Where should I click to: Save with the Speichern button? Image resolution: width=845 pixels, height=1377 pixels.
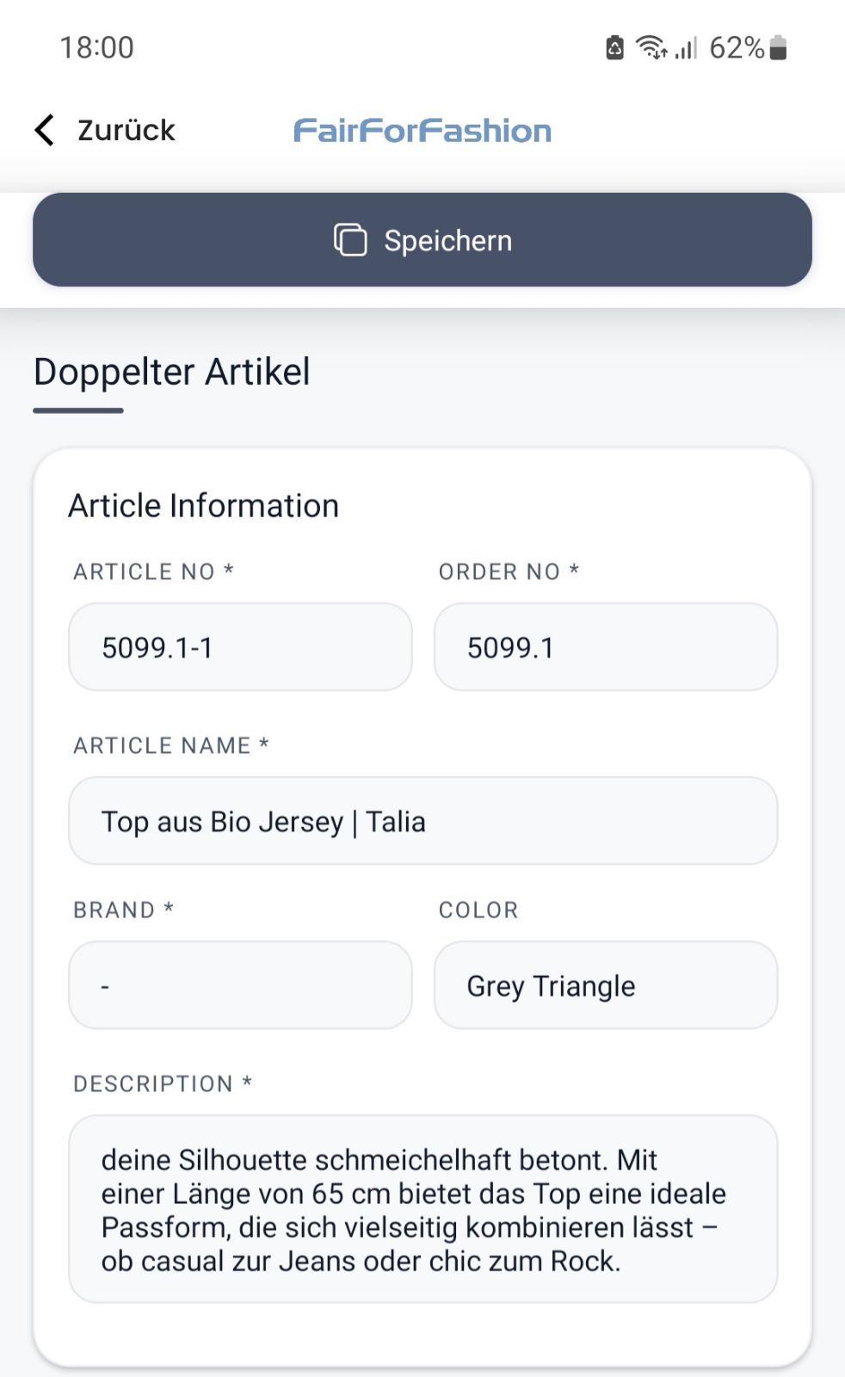click(422, 239)
